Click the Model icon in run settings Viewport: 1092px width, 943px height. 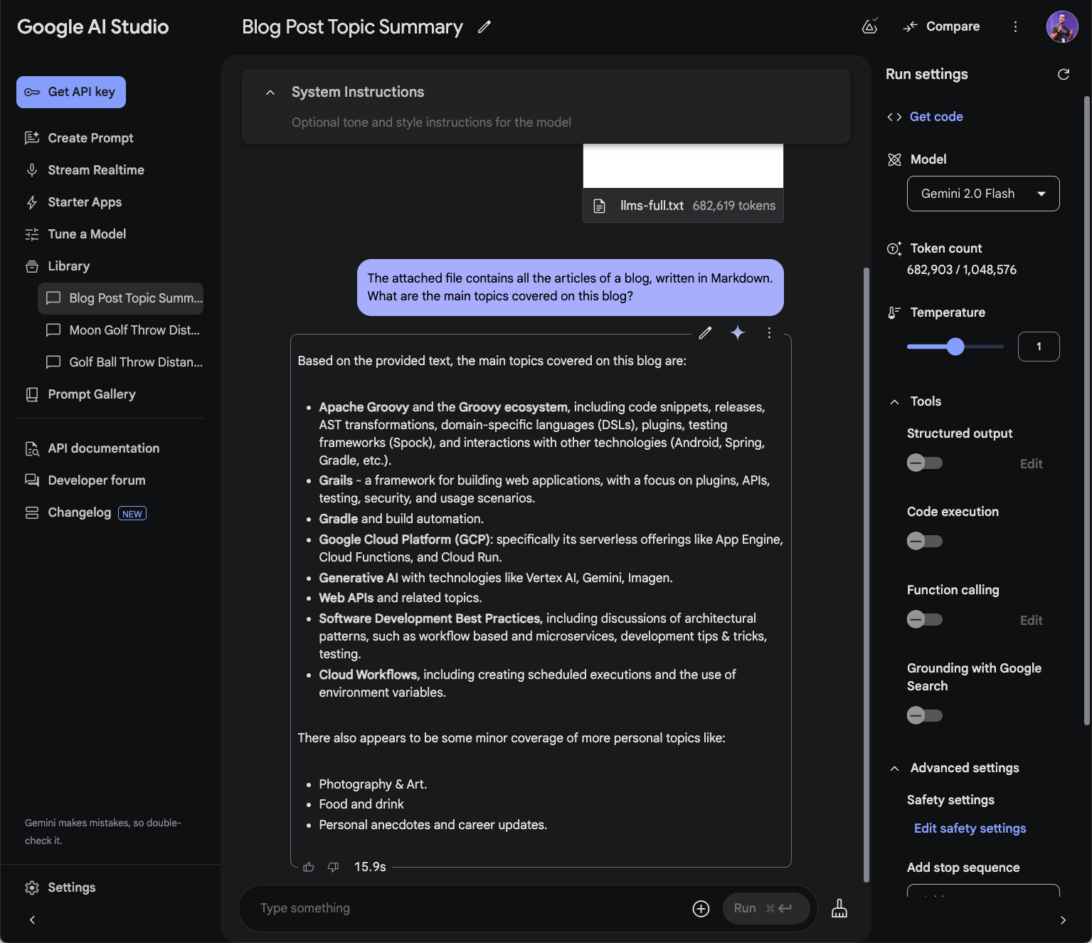pos(894,159)
